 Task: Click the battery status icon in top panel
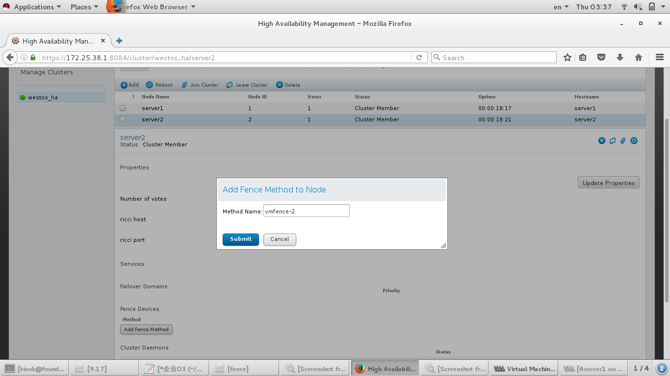(652, 7)
